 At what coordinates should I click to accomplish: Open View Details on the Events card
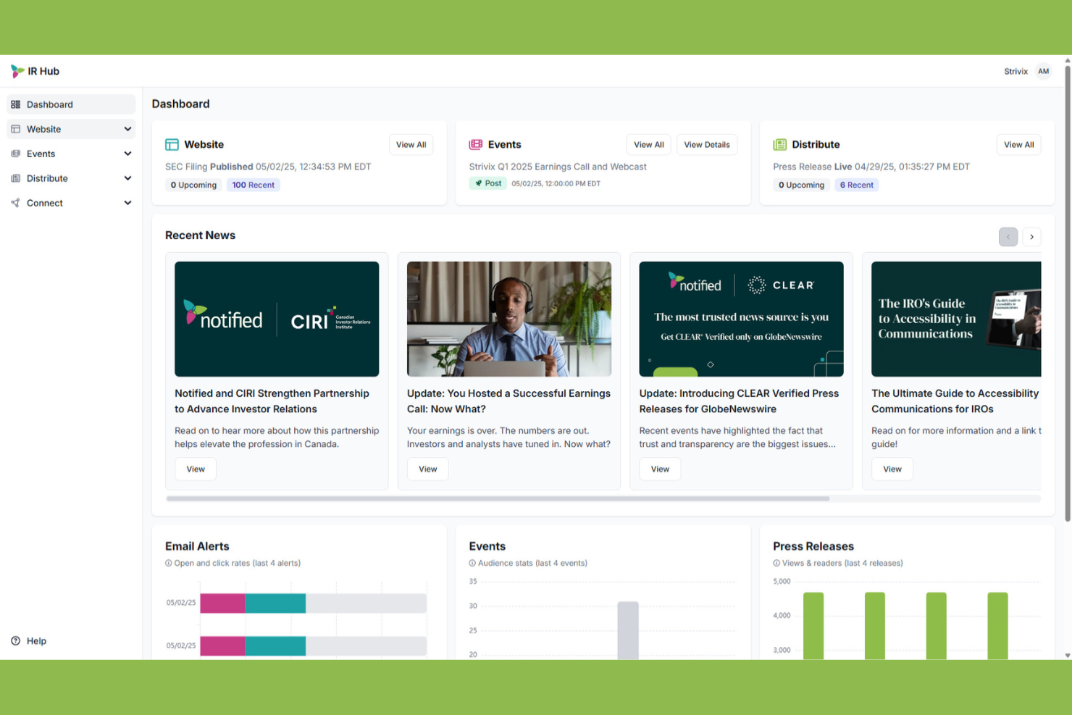(706, 144)
